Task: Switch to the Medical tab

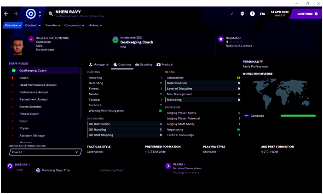Action: pyautogui.click(x=165, y=65)
